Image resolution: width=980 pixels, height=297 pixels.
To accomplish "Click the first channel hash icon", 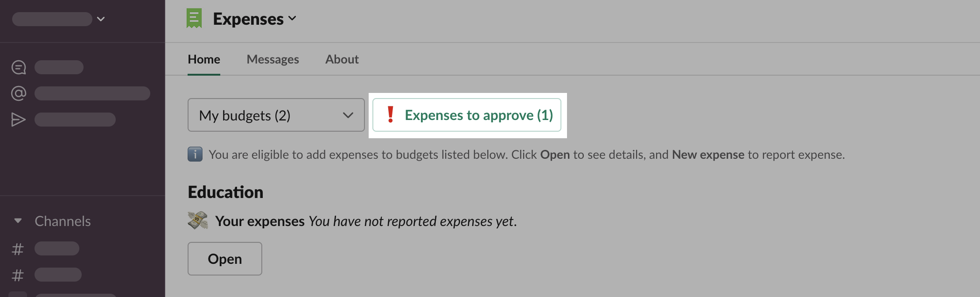I will 18,249.
